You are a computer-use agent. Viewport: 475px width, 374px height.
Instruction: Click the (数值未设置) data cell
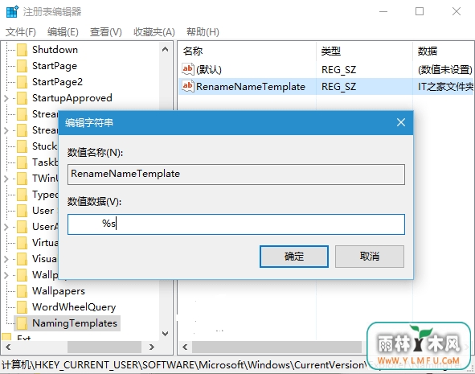click(x=445, y=70)
